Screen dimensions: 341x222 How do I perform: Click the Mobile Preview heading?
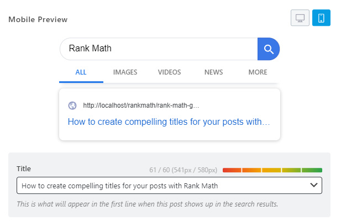[x=38, y=19]
